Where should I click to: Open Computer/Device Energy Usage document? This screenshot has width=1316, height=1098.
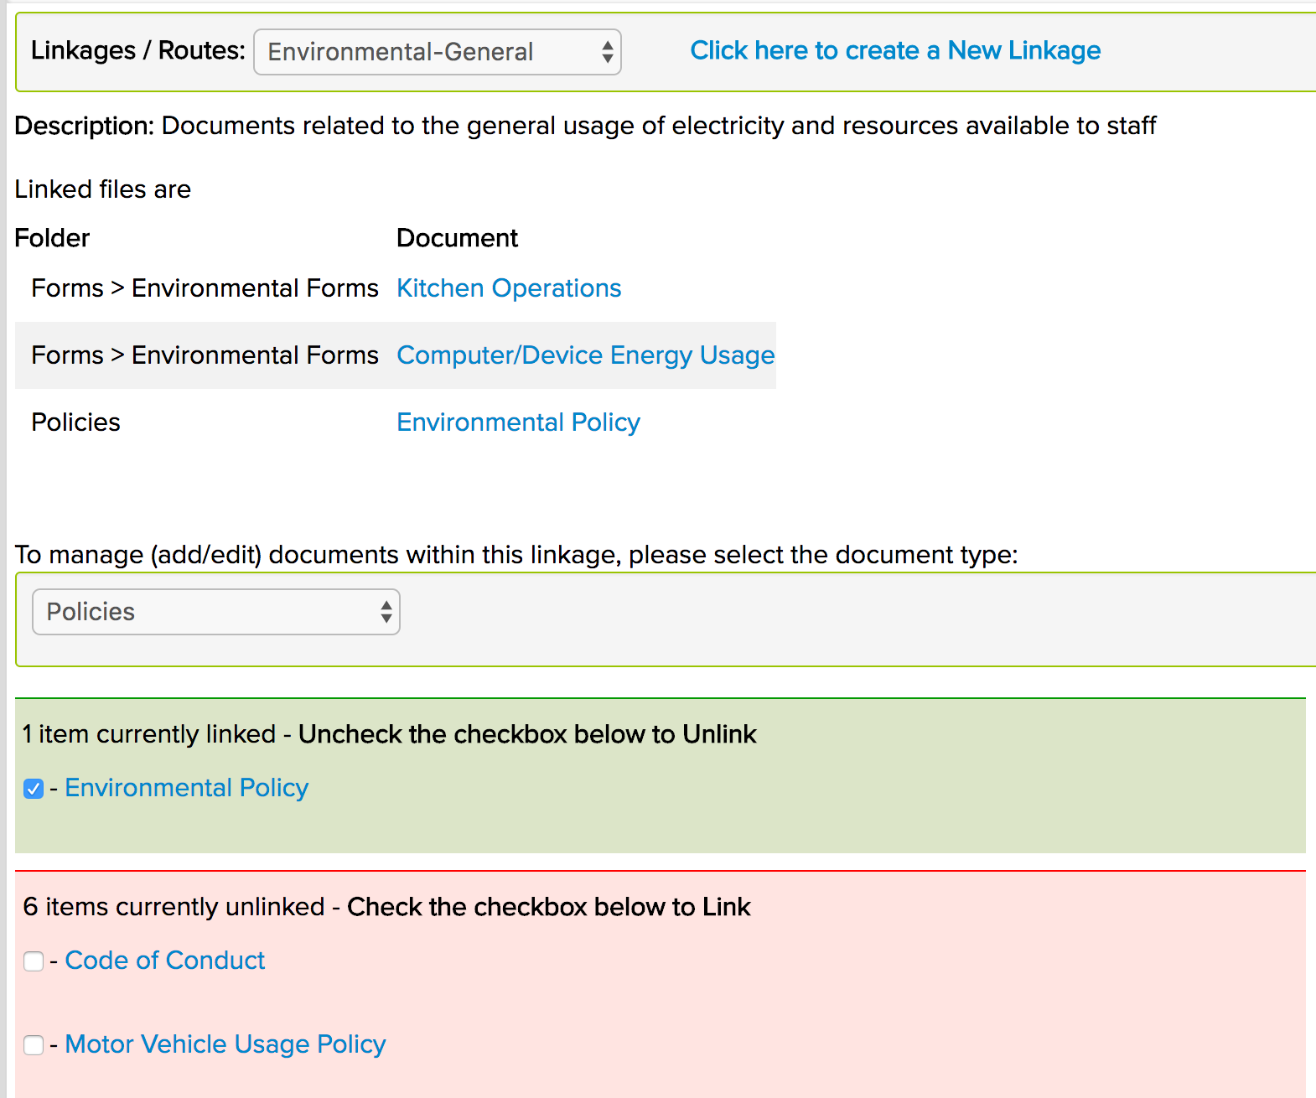585,355
